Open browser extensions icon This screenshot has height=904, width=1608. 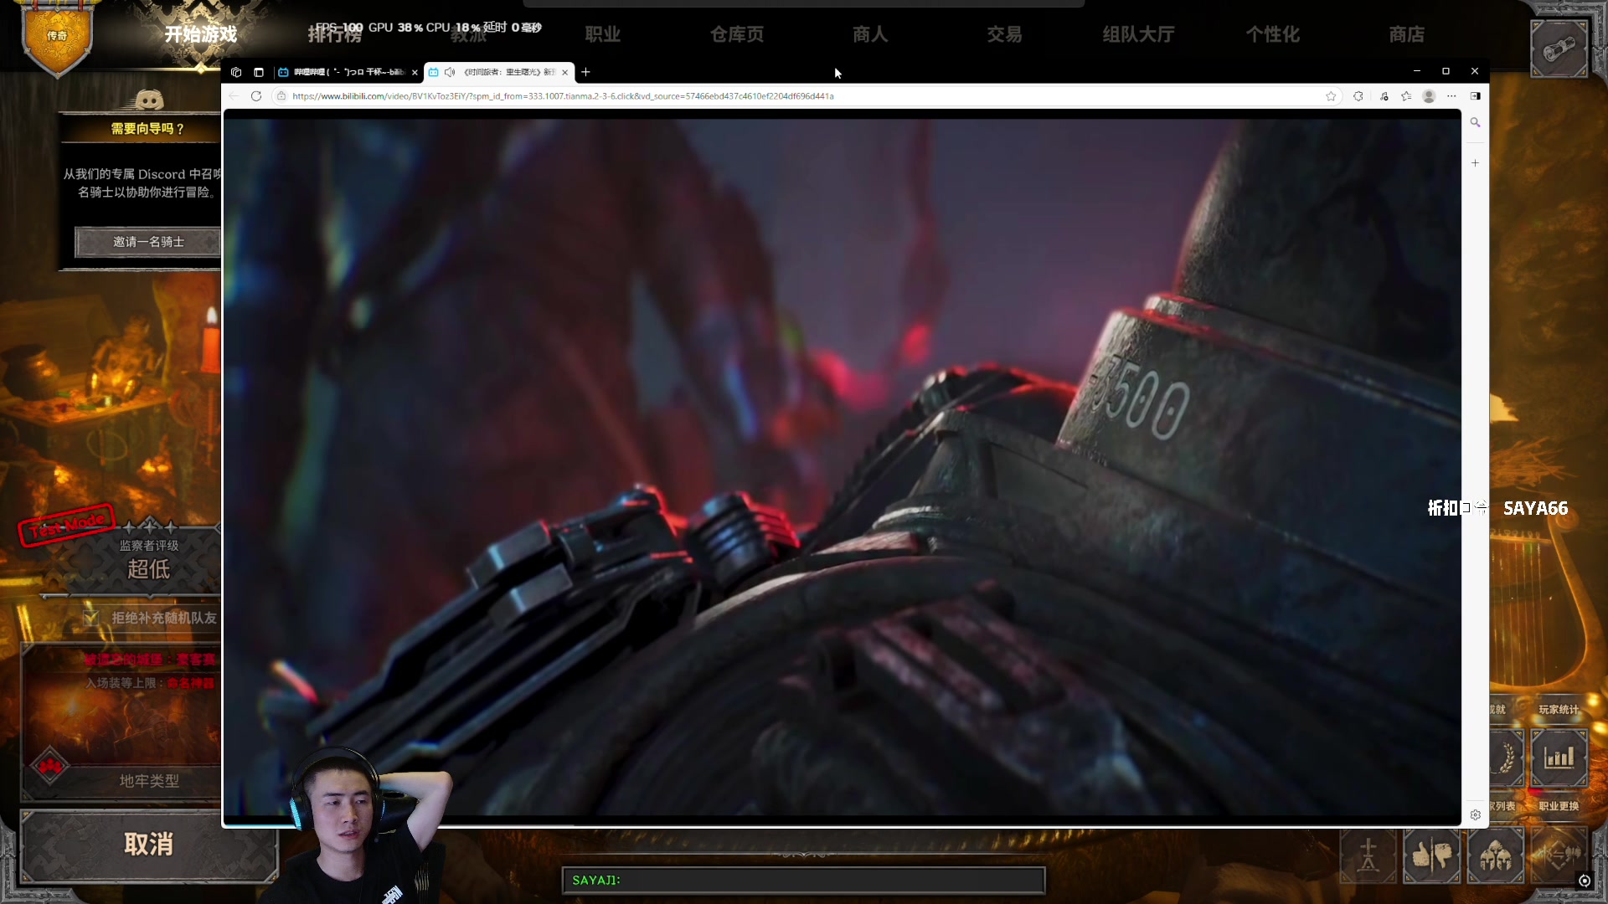point(1358,96)
